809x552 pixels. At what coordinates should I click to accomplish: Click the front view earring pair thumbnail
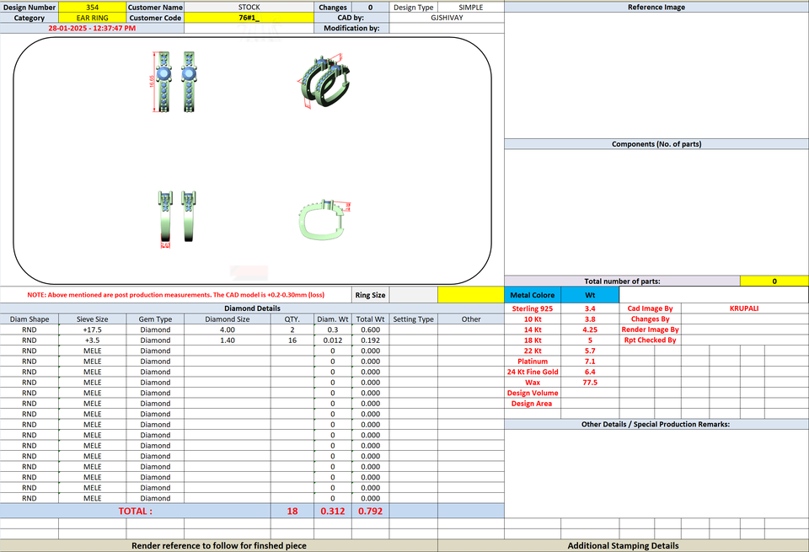pyautogui.click(x=175, y=82)
